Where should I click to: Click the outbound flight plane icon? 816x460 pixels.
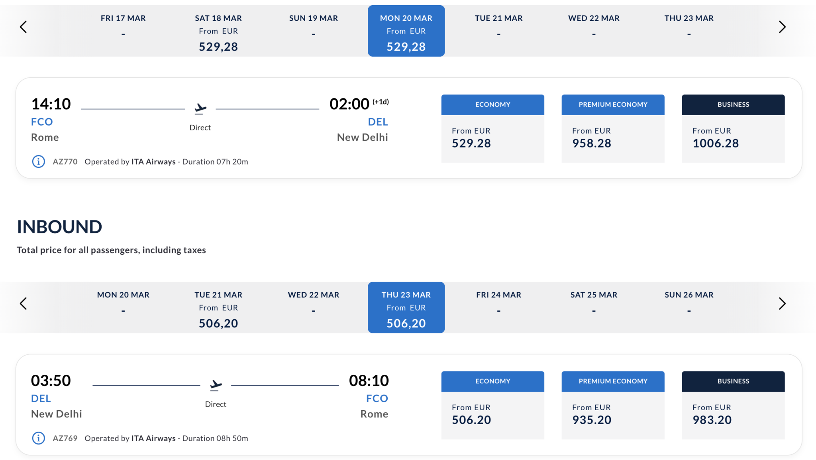tap(200, 108)
